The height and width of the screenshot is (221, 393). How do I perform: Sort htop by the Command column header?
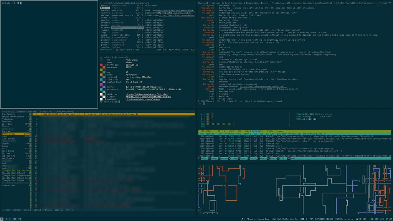point(280,131)
